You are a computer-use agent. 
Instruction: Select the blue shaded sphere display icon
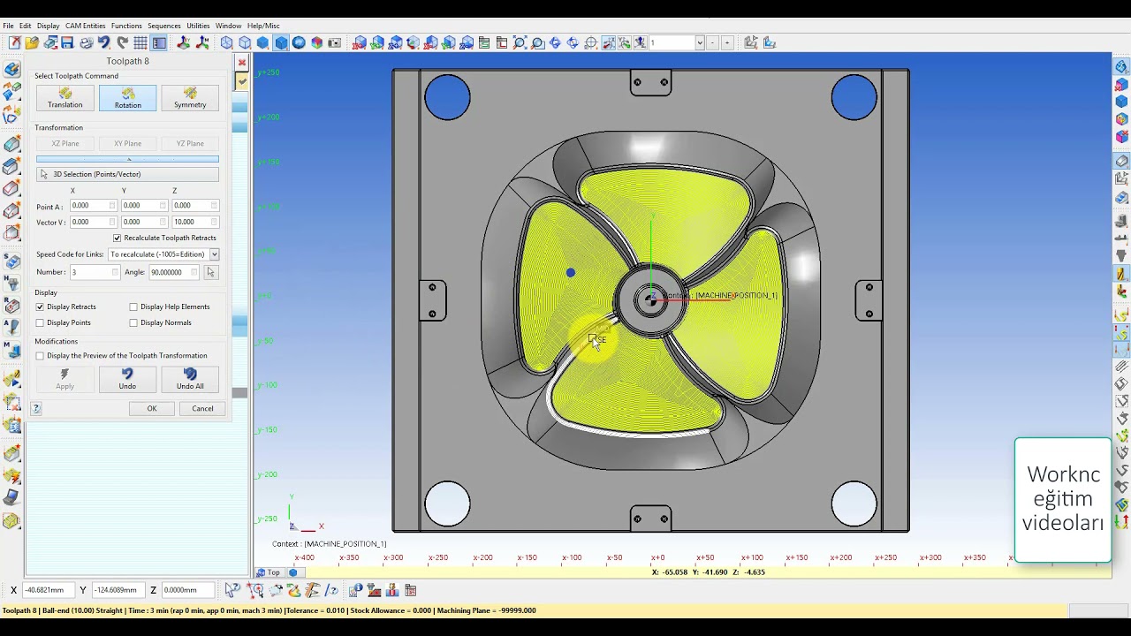click(299, 42)
